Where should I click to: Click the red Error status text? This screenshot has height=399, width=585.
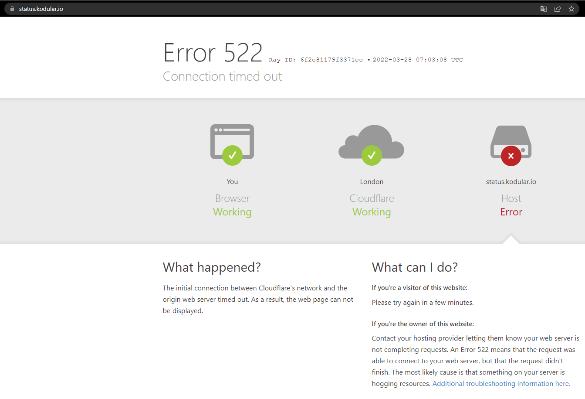[511, 212]
